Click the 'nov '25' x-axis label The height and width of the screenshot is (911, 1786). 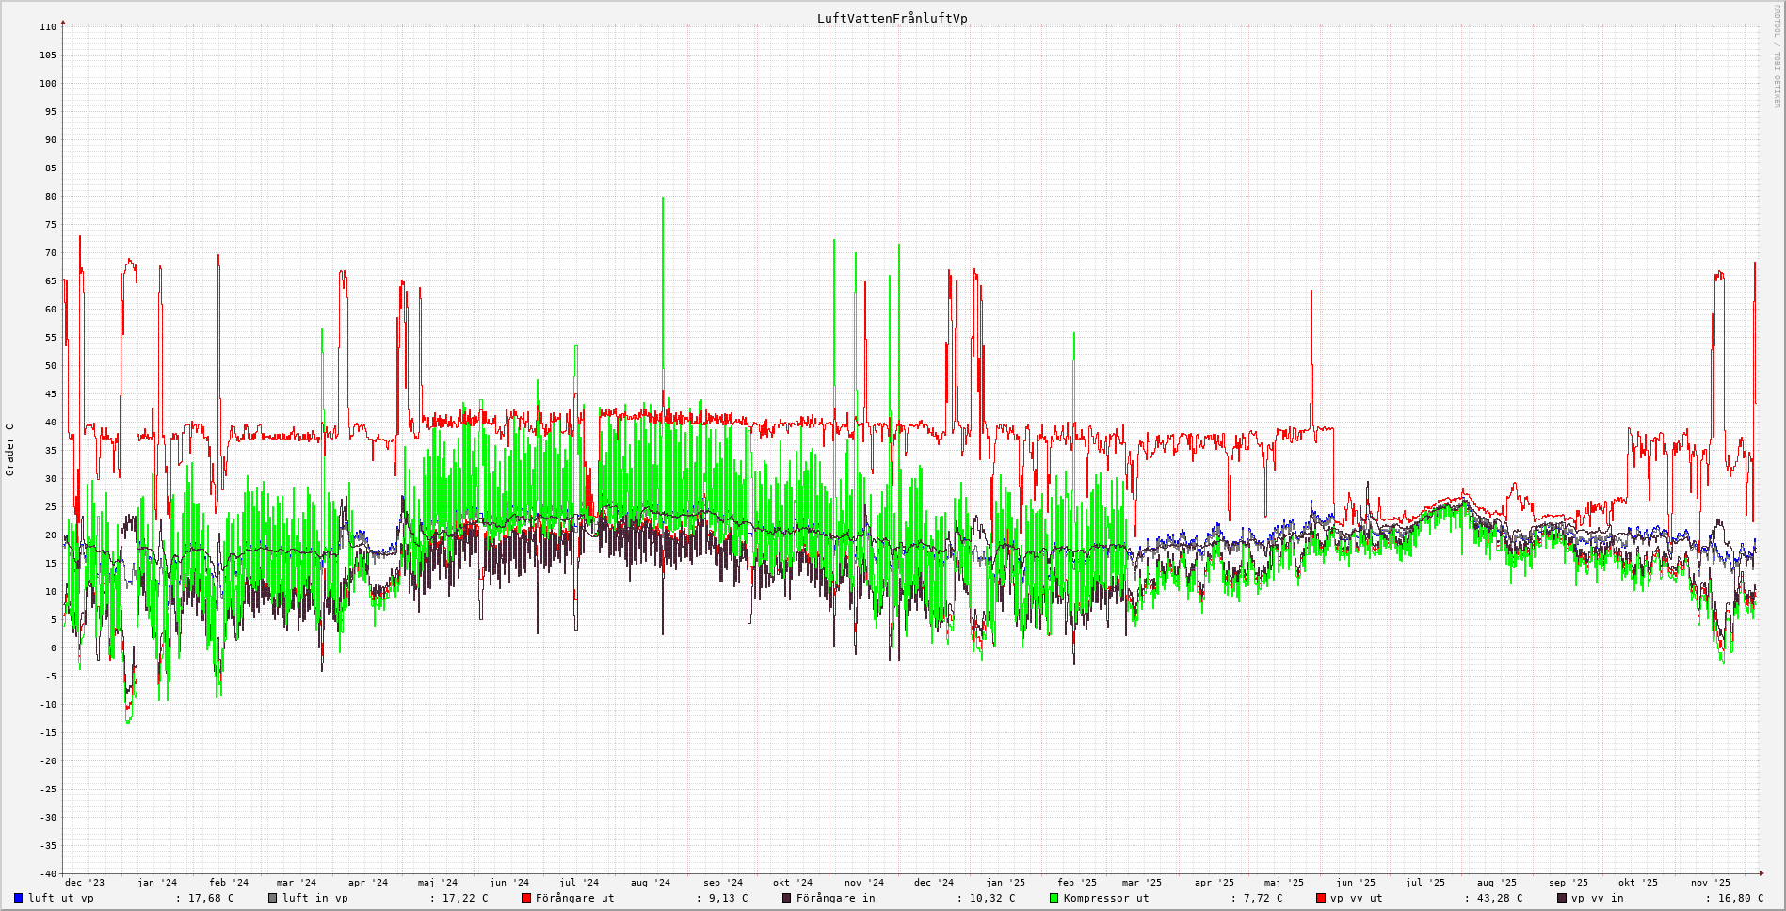(1710, 883)
